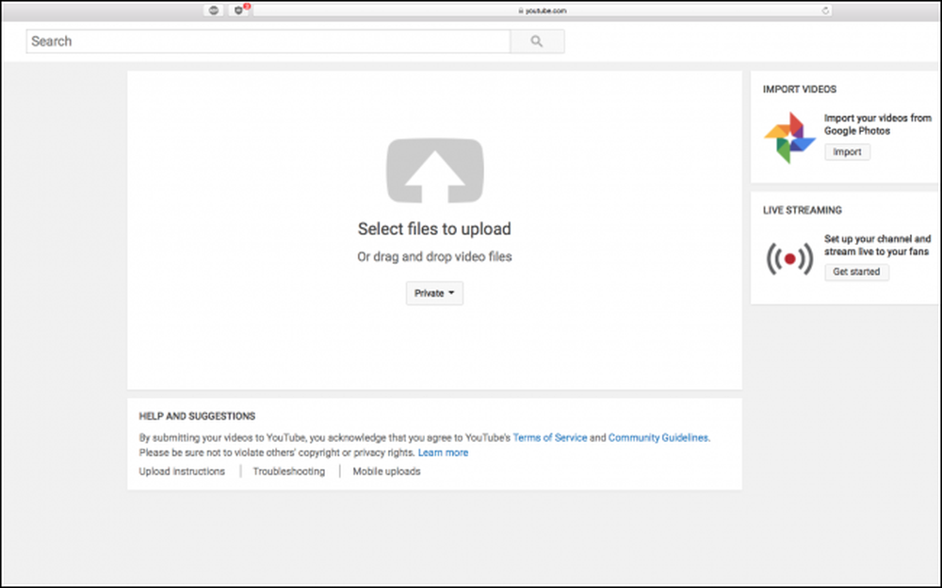Screen dimensions: 942x588
Task: Click the Select files to upload text
Action: [434, 229]
